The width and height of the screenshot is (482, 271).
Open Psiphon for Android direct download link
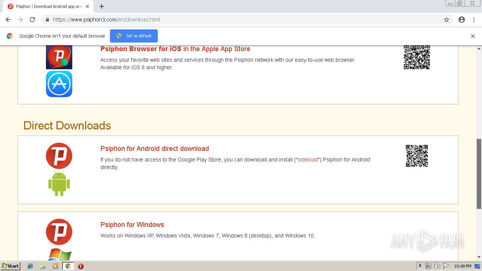point(154,149)
